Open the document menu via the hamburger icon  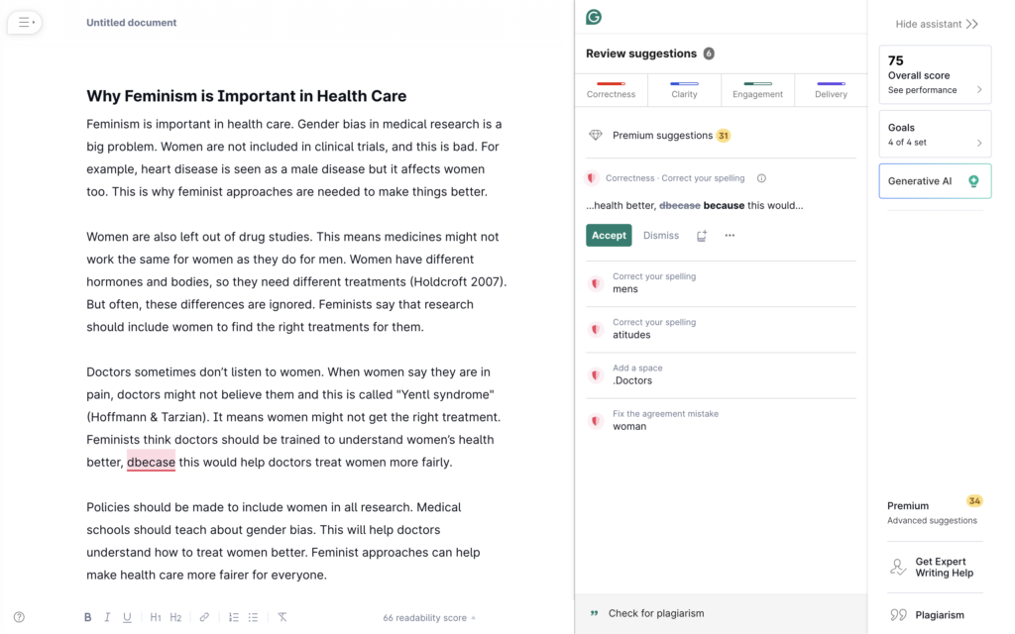(x=24, y=22)
